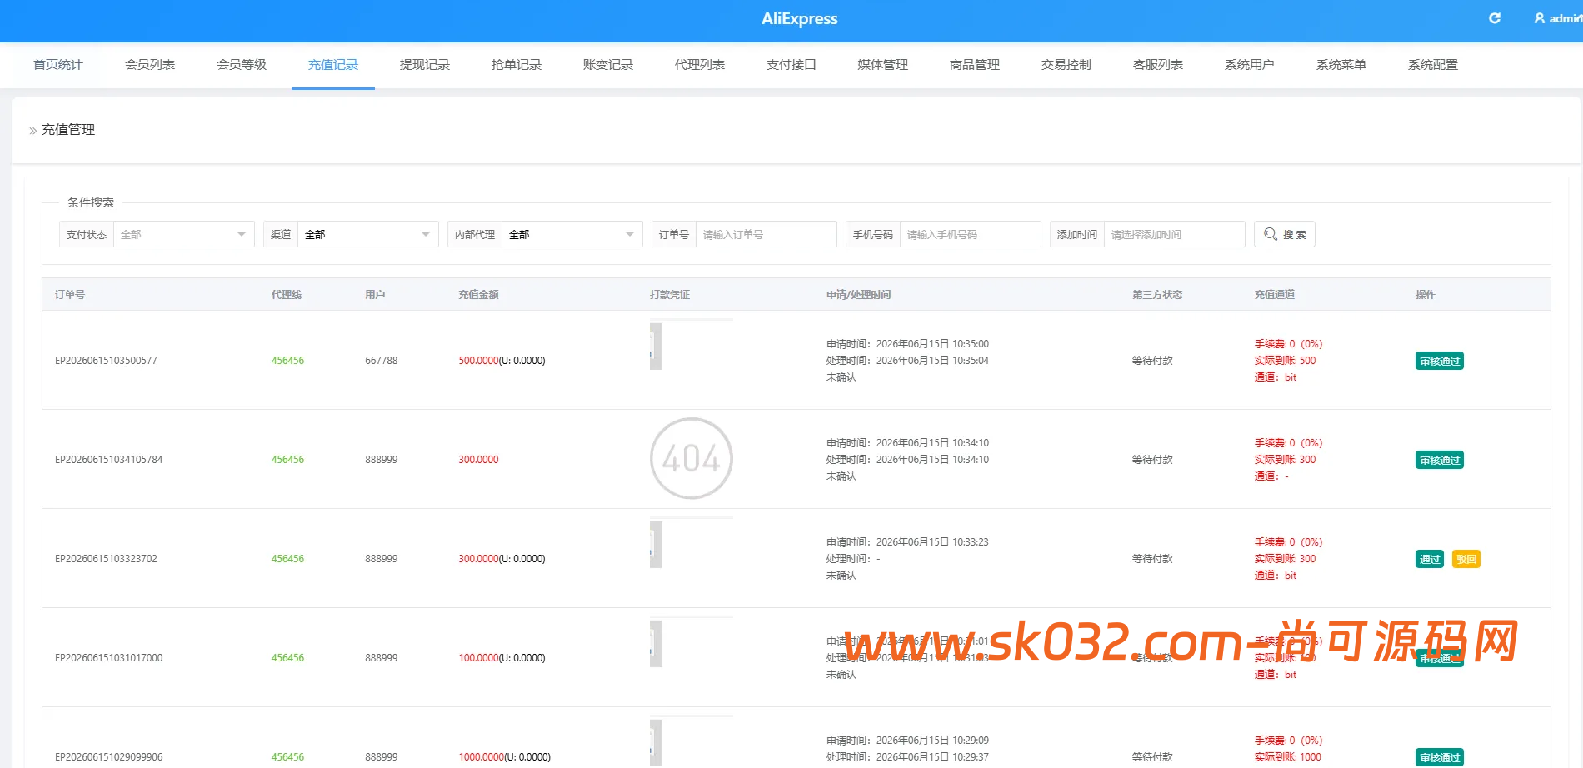Click order number EP202606151031017000
The width and height of the screenshot is (1583, 768).
click(108, 658)
